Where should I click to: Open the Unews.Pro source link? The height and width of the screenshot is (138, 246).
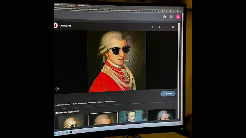tap(65, 26)
